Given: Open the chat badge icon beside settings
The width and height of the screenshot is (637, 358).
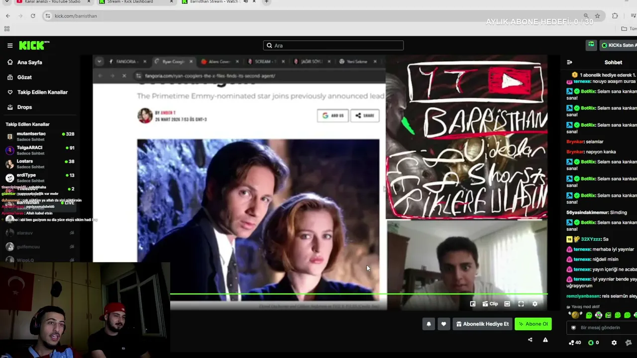Looking at the screenshot, I should [x=628, y=343].
